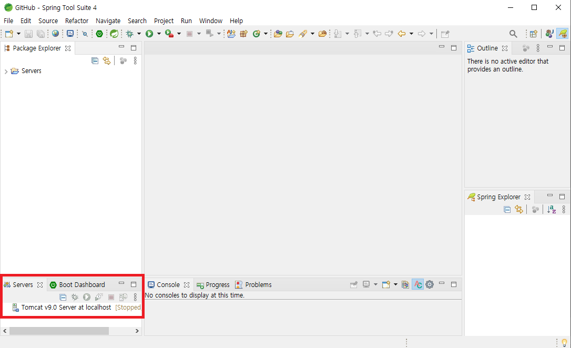Open the Help menu
This screenshot has width=571, height=348.
(236, 21)
